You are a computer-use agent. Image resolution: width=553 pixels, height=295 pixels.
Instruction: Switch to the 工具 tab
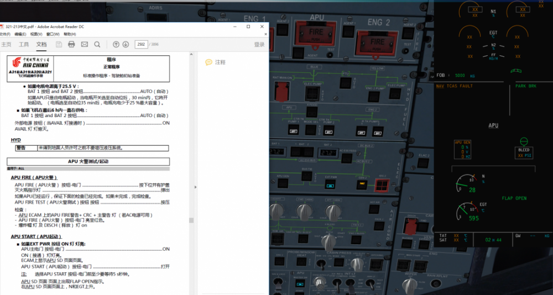coord(24,44)
